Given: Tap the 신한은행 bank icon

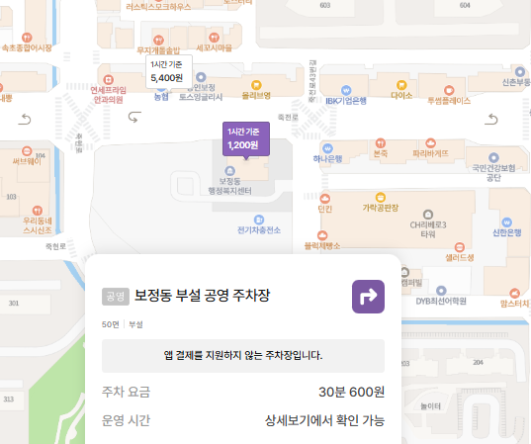Looking at the screenshot, I should tap(506, 222).
